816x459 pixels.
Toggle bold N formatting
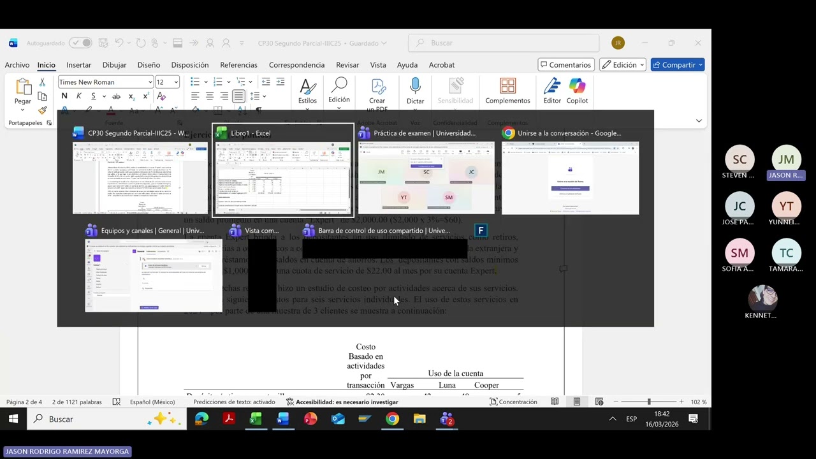[x=64, y=96]
